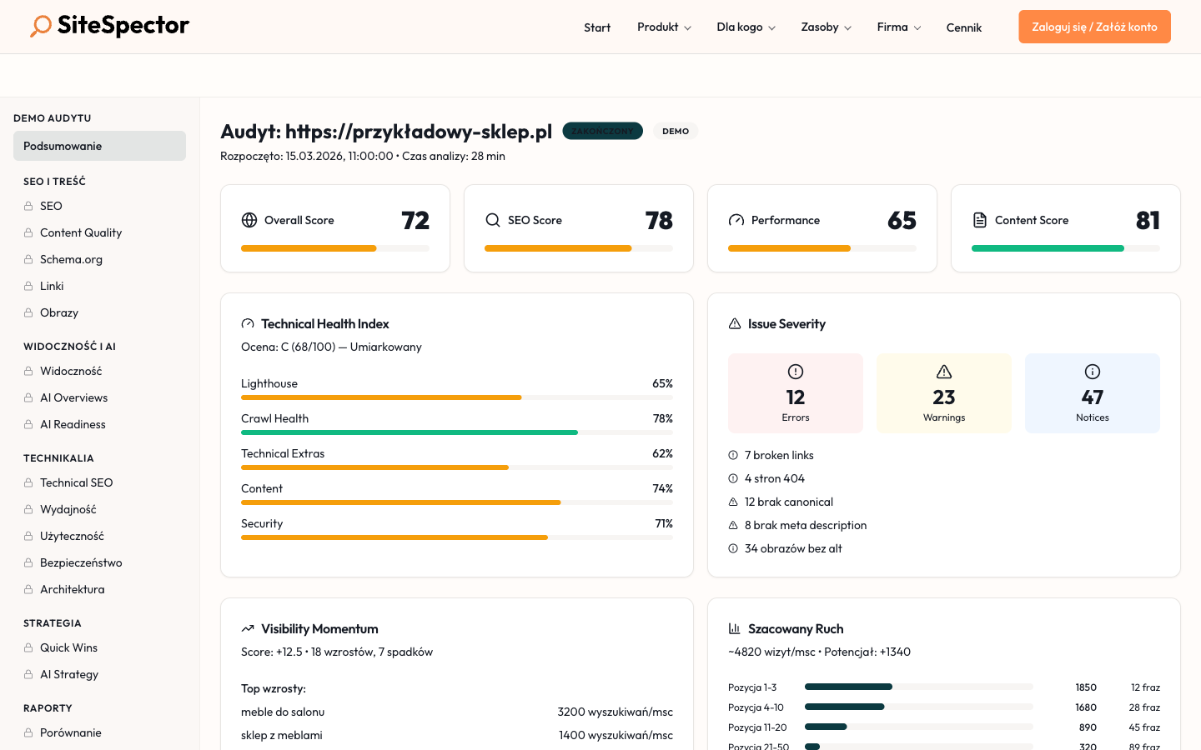Switch to the Cennik menu item

[x=963, y=27]
